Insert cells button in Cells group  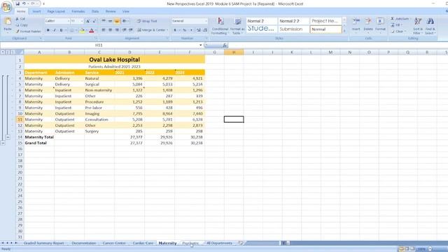point(356,25)
